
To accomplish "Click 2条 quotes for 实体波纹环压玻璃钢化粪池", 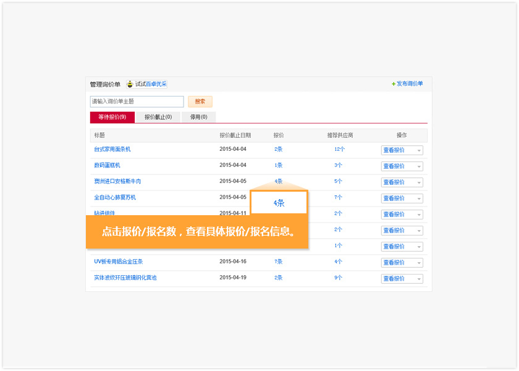I will click(279, 278).
